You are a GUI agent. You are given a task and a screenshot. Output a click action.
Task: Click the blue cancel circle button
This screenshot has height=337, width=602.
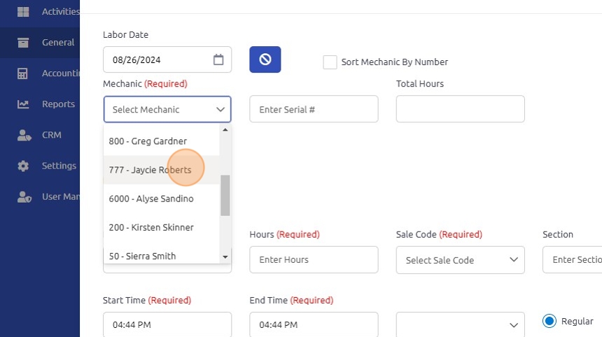[x=265, y=59]
